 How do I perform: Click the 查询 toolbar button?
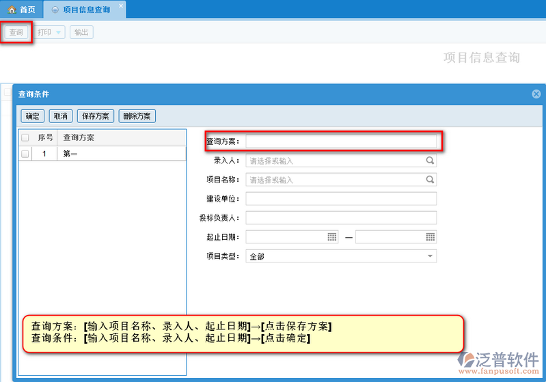(x=16, y=32)
